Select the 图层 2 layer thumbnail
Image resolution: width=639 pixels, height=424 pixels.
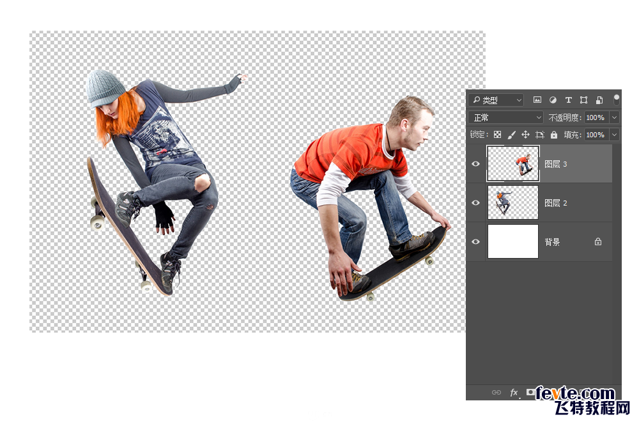(513, 202)
